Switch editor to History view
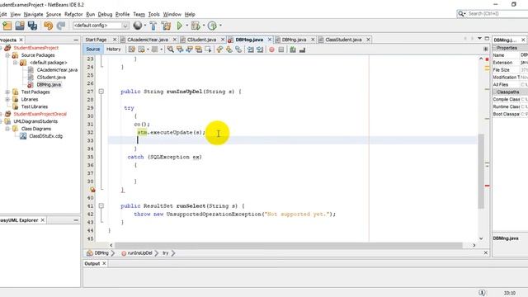The height and width of the screenshot is (297, 528). coord(114,49)
